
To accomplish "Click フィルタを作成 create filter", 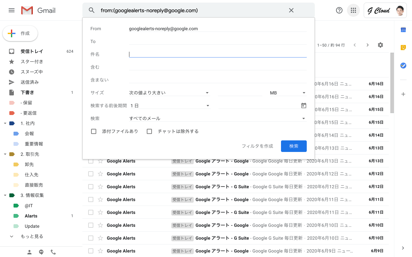I will [x=257, y=146].
